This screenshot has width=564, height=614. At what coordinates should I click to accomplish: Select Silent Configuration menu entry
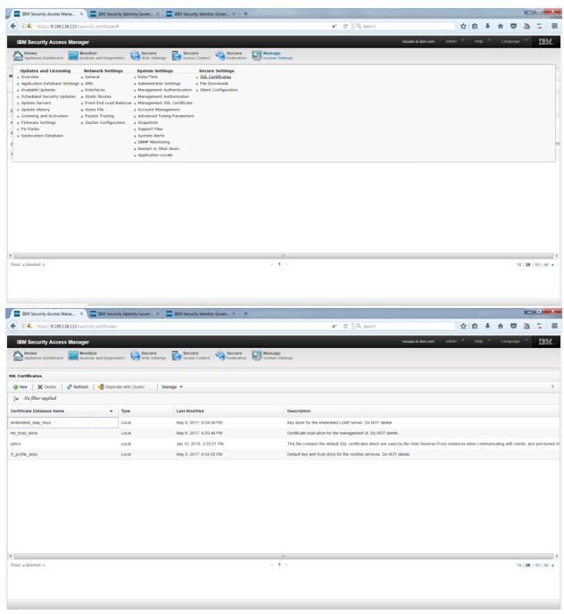click(x=219, y=90)
